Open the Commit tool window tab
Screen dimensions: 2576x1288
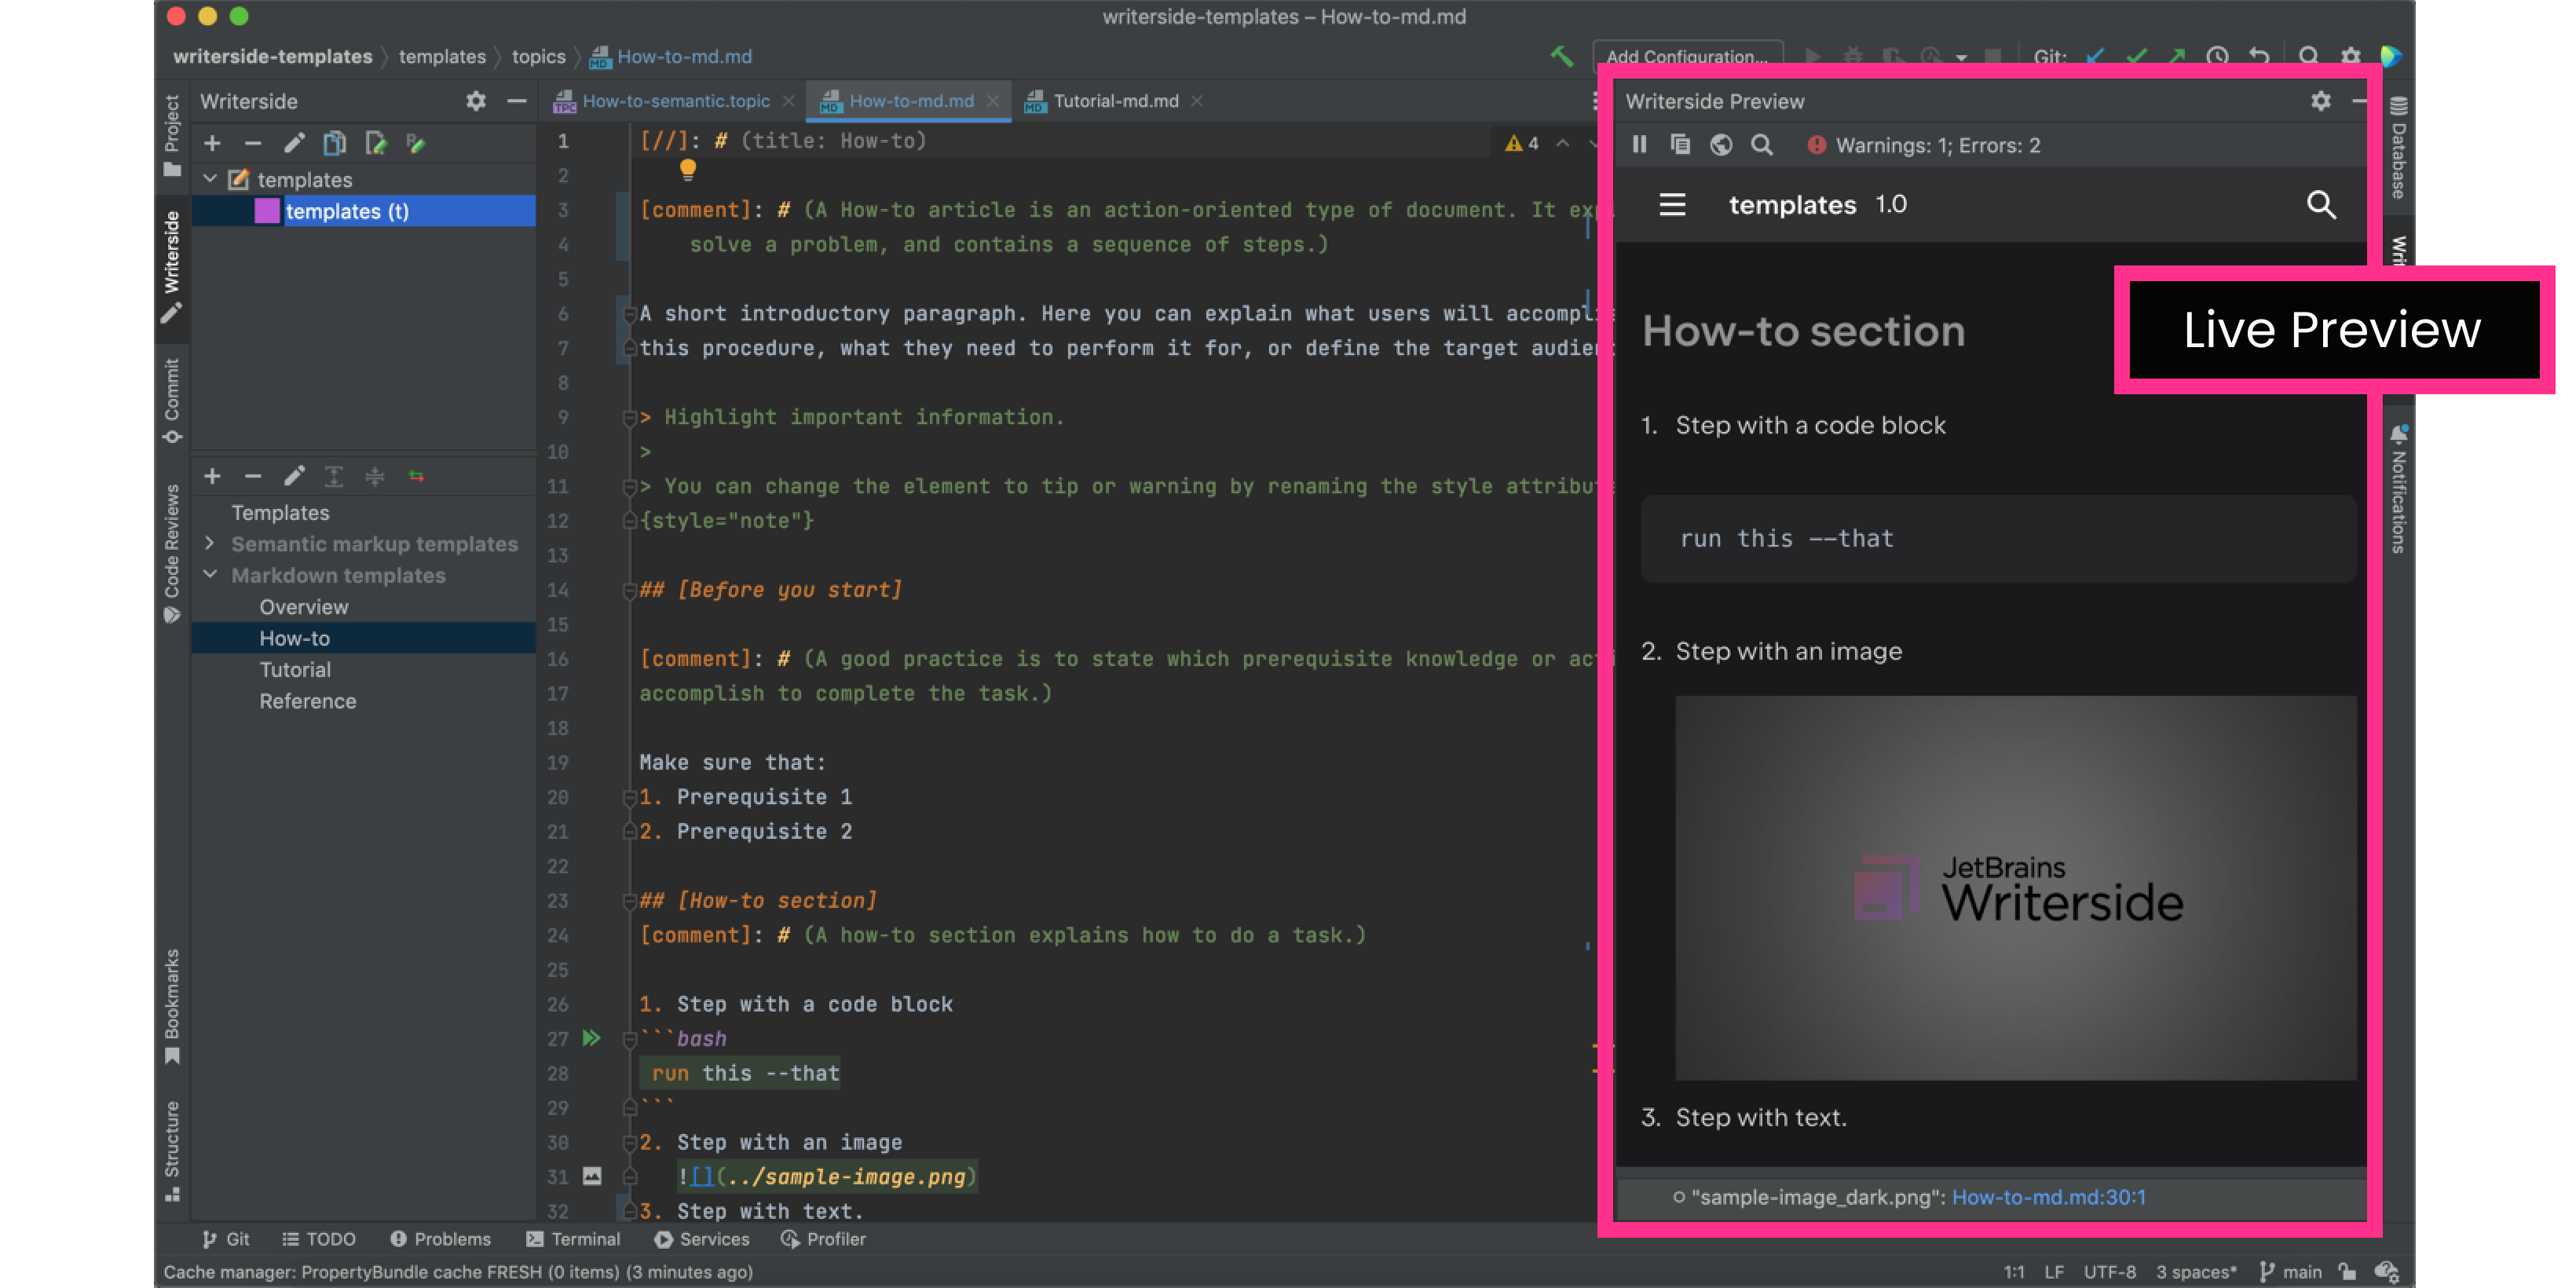point(172,401)
